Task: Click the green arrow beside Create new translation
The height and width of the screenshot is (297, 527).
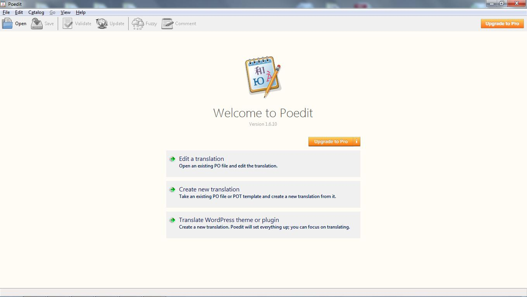Action: [x=172, y=189]
